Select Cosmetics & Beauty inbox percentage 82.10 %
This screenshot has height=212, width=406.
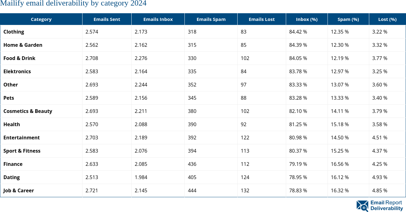coord(298,111)
